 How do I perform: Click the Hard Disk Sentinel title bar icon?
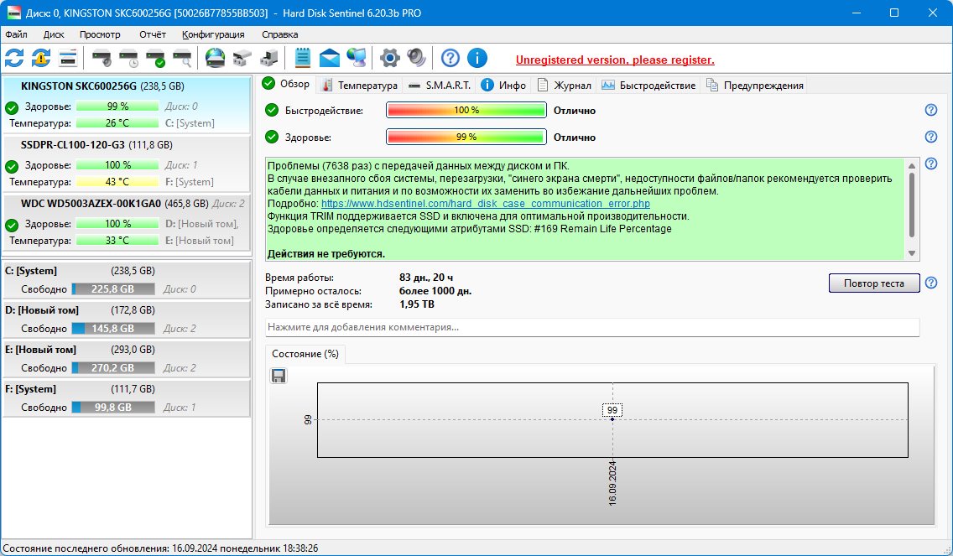13,13
